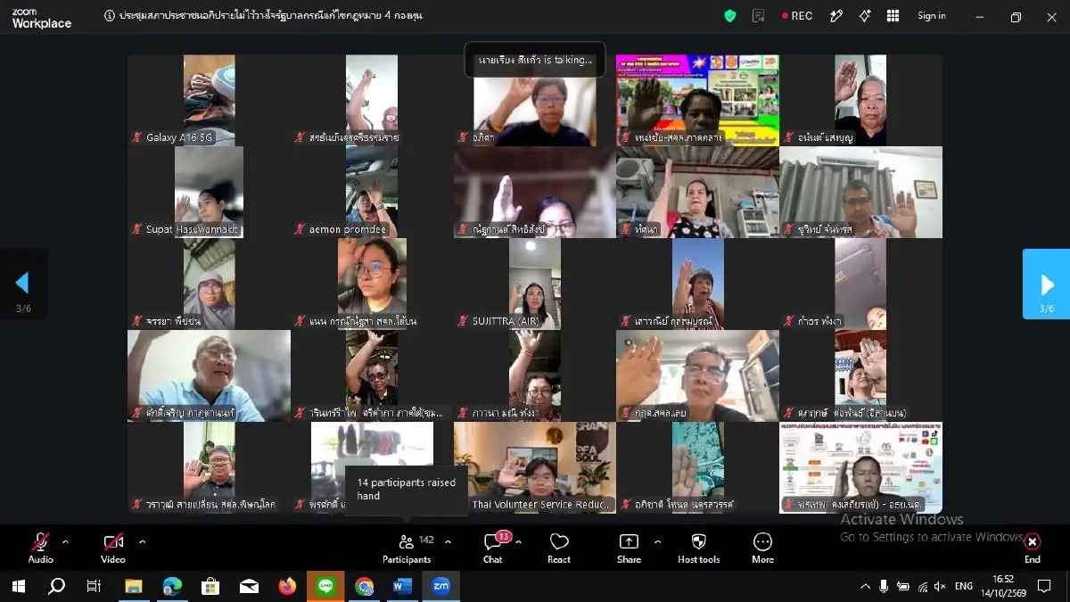1070x602 pixels.
Task: Open Google Chrome from the taskbar
Action: [364, 586]
